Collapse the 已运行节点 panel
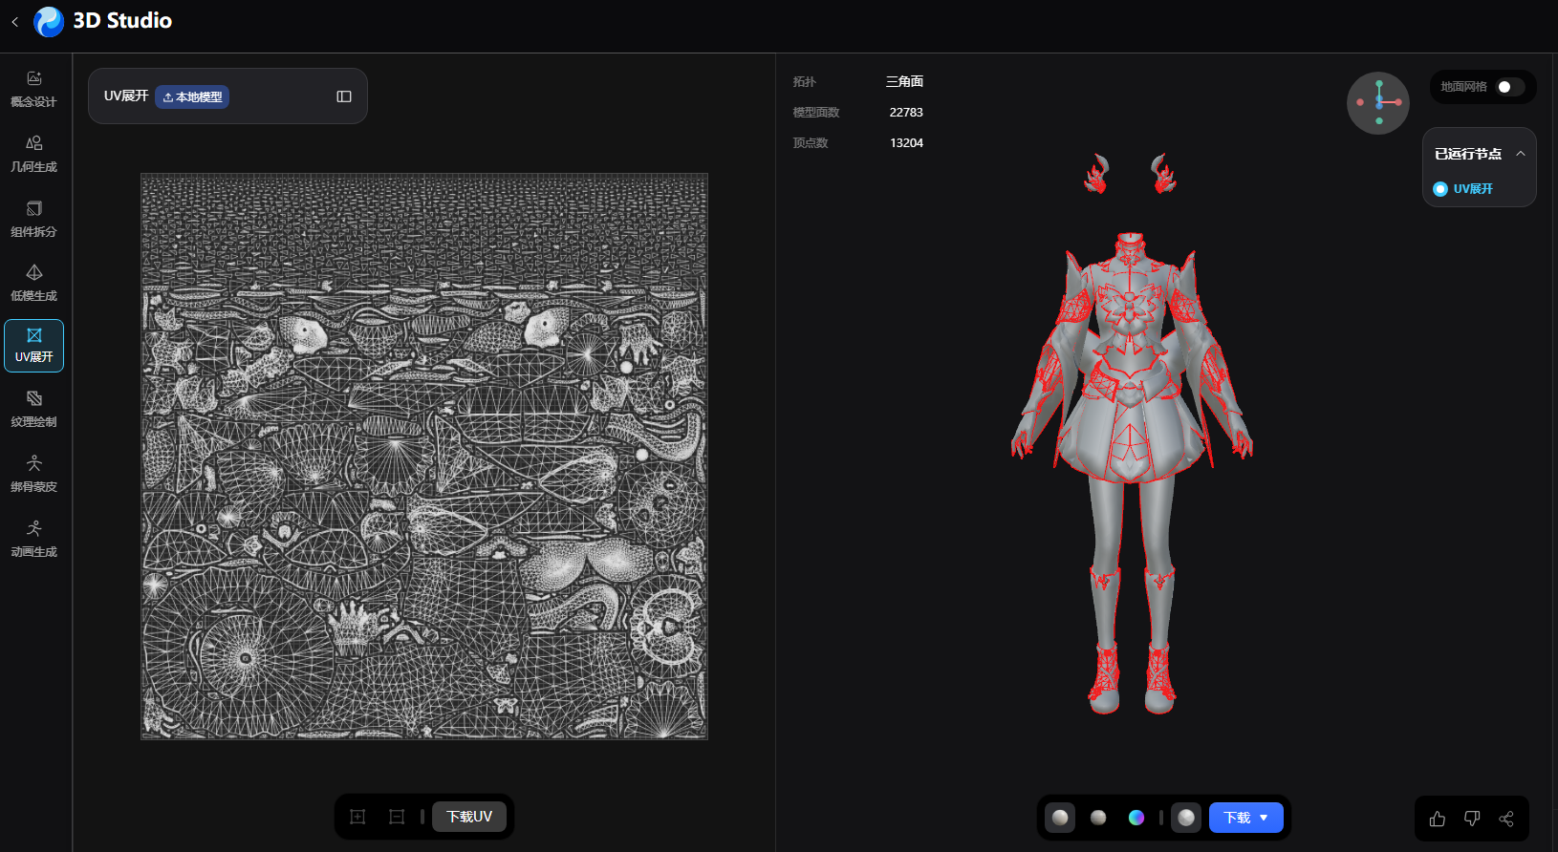This screenshot has width=1558, height=852. click(x=1521, y=154)
